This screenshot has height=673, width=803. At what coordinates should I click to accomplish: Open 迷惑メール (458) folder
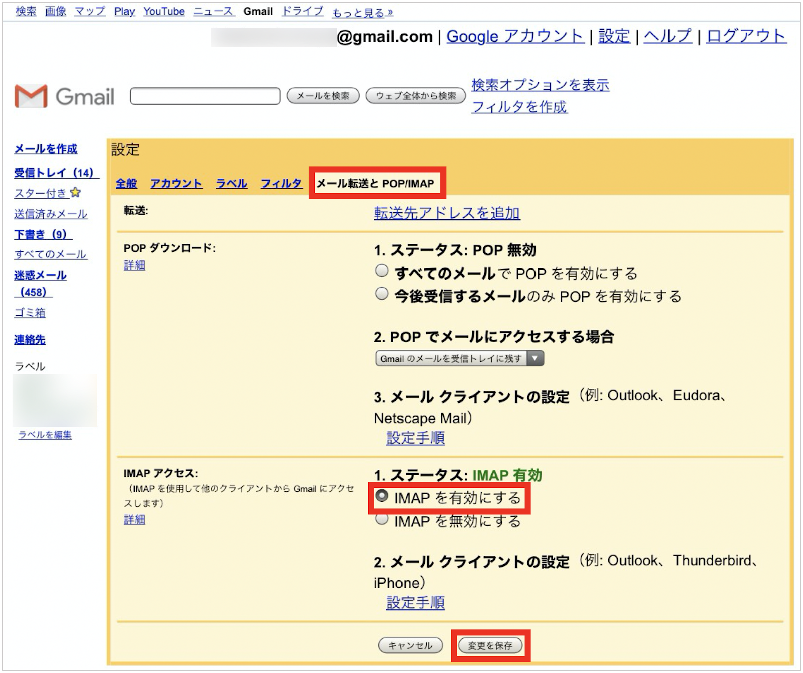40,283
